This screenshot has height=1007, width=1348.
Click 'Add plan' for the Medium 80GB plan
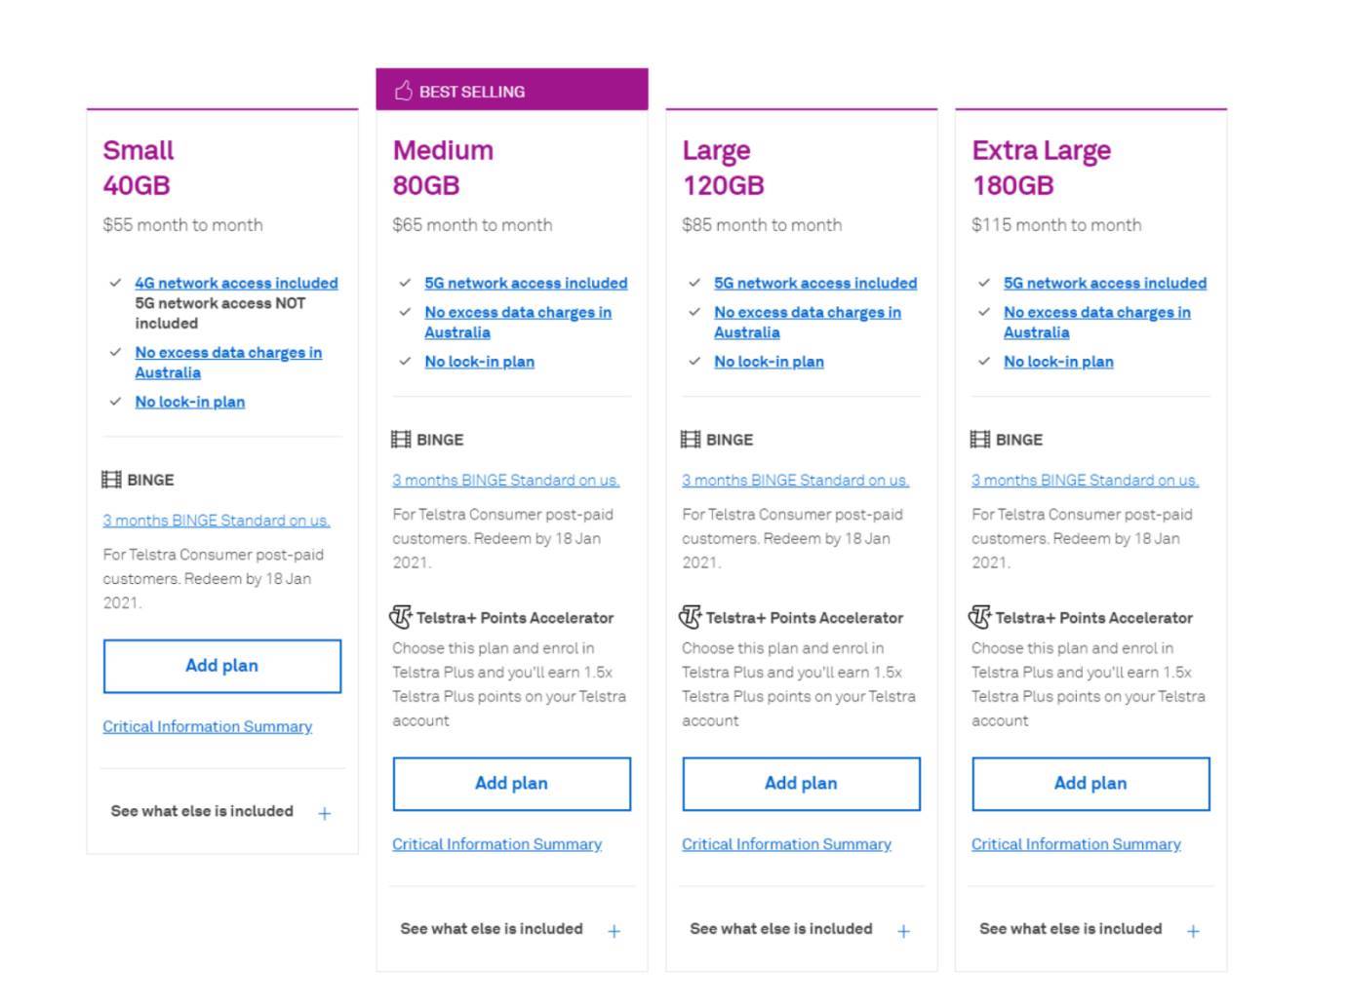point(511,783)
